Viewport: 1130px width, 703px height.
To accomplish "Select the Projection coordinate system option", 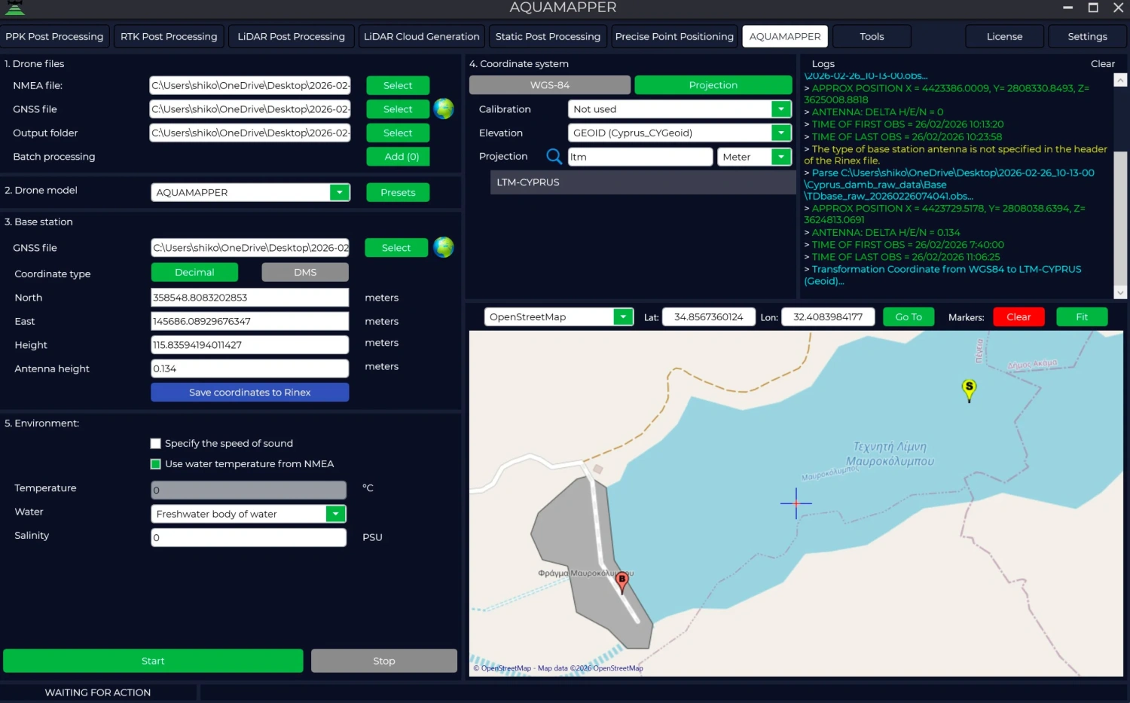I will click(713, 85).
